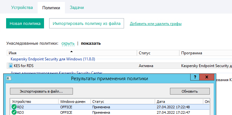The width and height of the screenshot is (232, 115).
Task: Click Импортировать политику из файла button
Action: click(86, 23)
